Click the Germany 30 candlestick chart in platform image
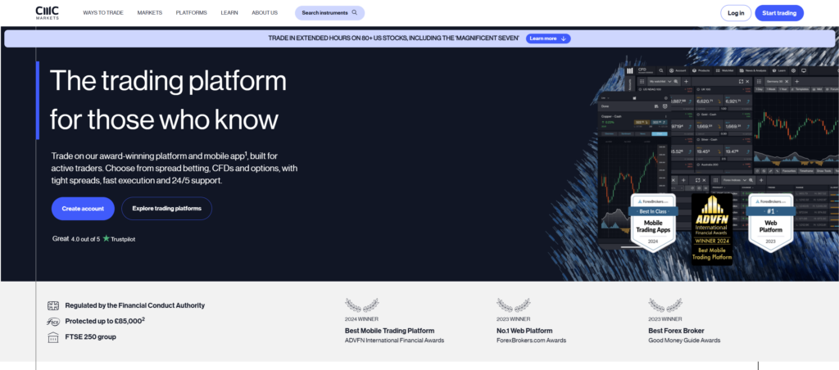 [x=796, y=132]
